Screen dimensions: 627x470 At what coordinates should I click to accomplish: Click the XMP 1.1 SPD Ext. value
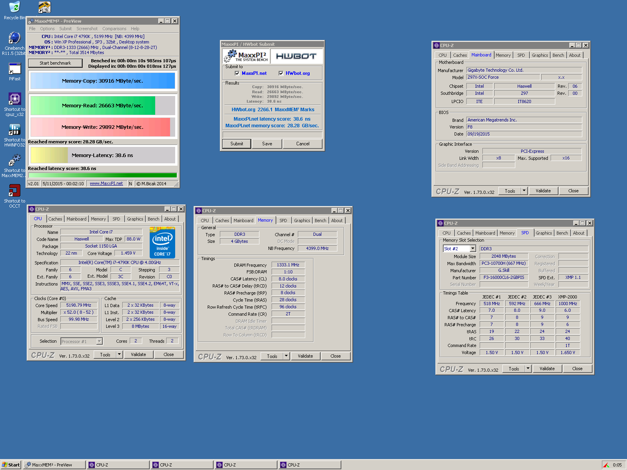(573, 278)
